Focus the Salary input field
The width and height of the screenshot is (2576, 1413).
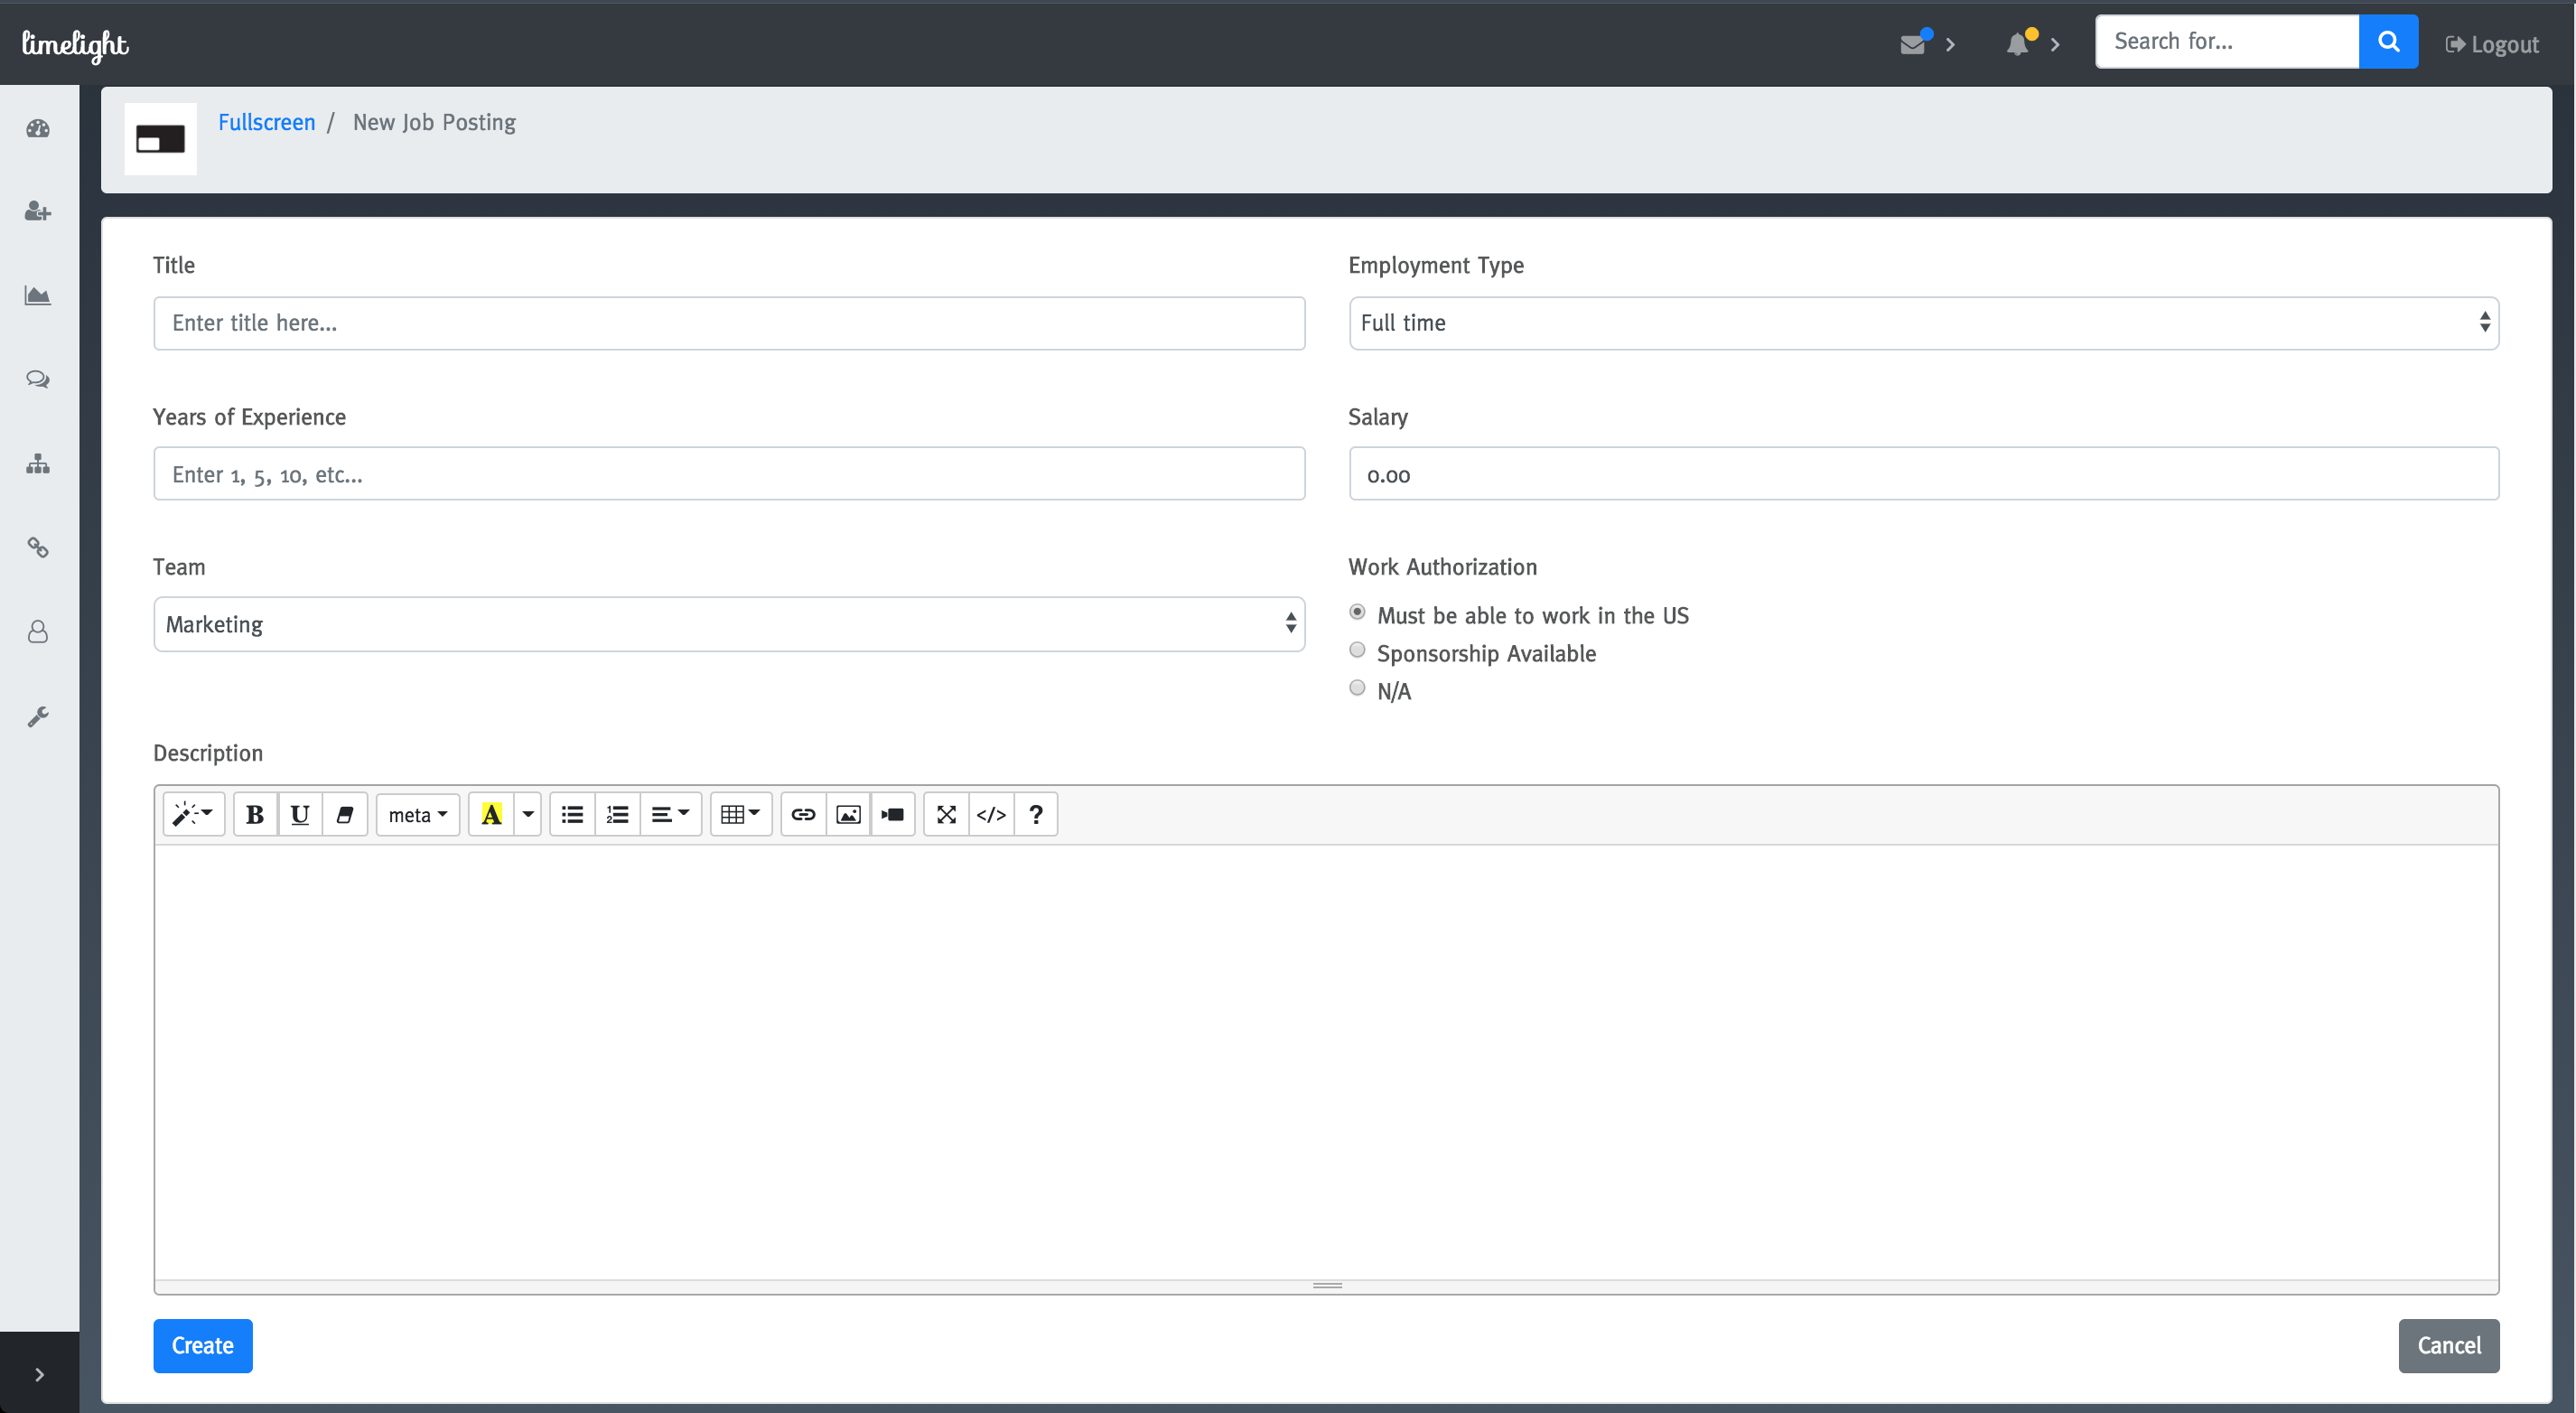tap(1924, 474)
